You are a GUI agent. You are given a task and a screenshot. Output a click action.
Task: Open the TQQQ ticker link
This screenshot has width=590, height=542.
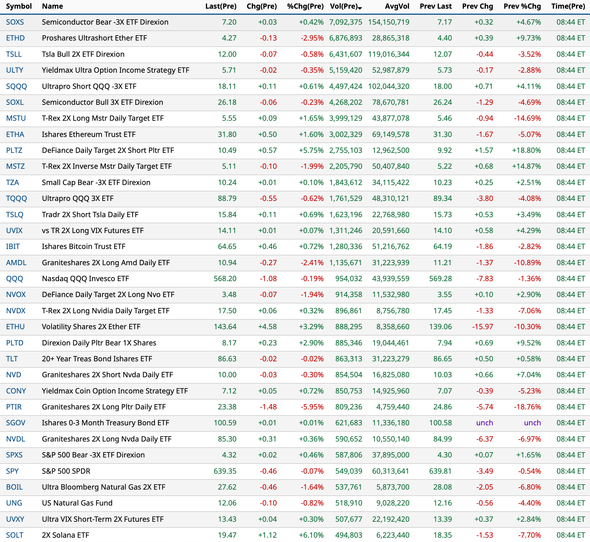coord(16,199)
